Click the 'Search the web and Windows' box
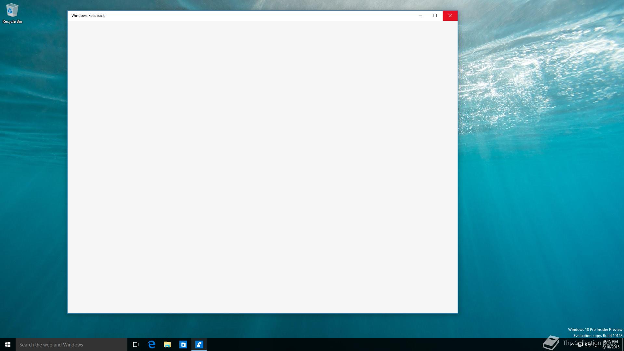 71,344
